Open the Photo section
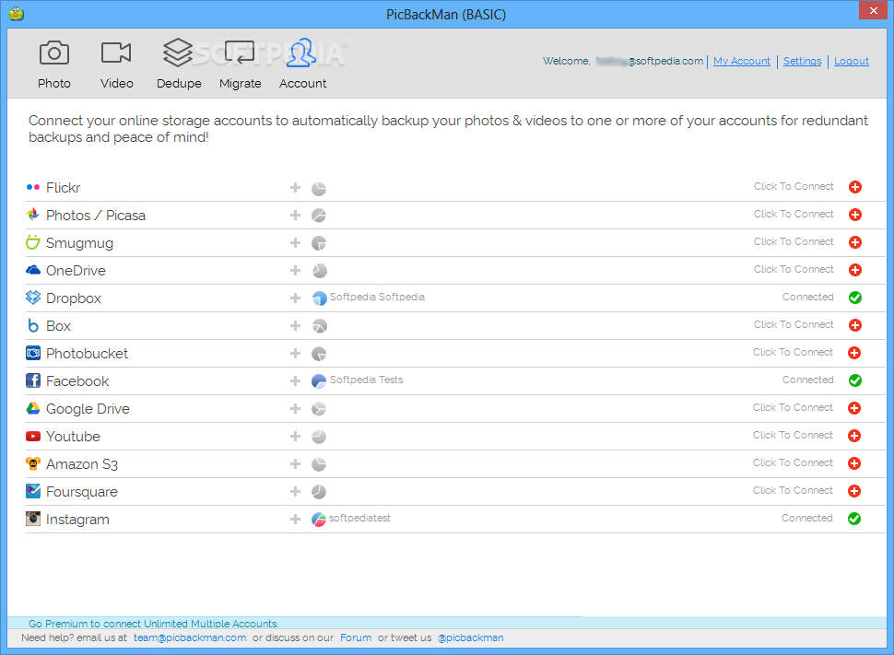Viewport: 894px width, 655px height. [x=54, y=64]
